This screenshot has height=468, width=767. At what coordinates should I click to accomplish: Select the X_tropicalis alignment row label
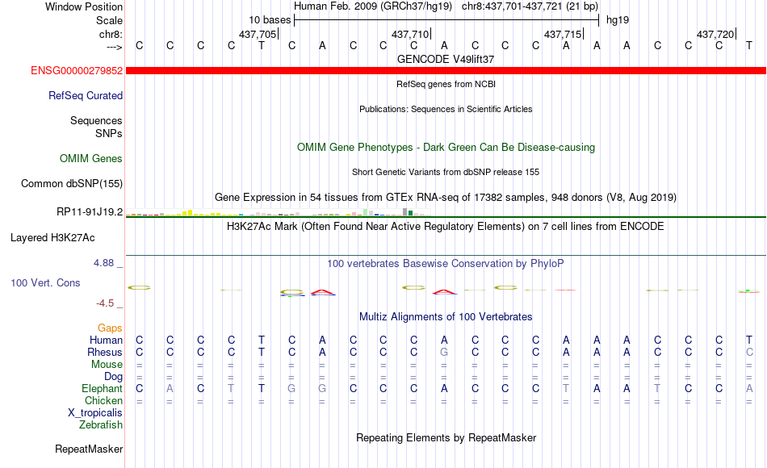tap(95, 413)
